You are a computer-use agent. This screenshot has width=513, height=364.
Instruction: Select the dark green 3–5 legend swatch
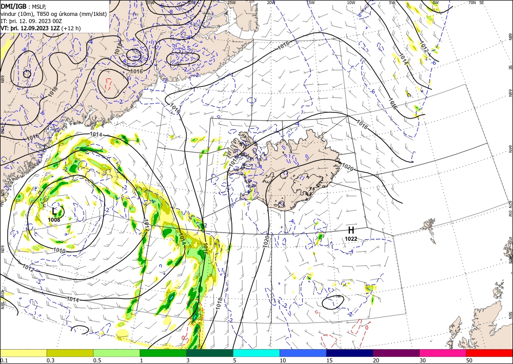(210, 353)
